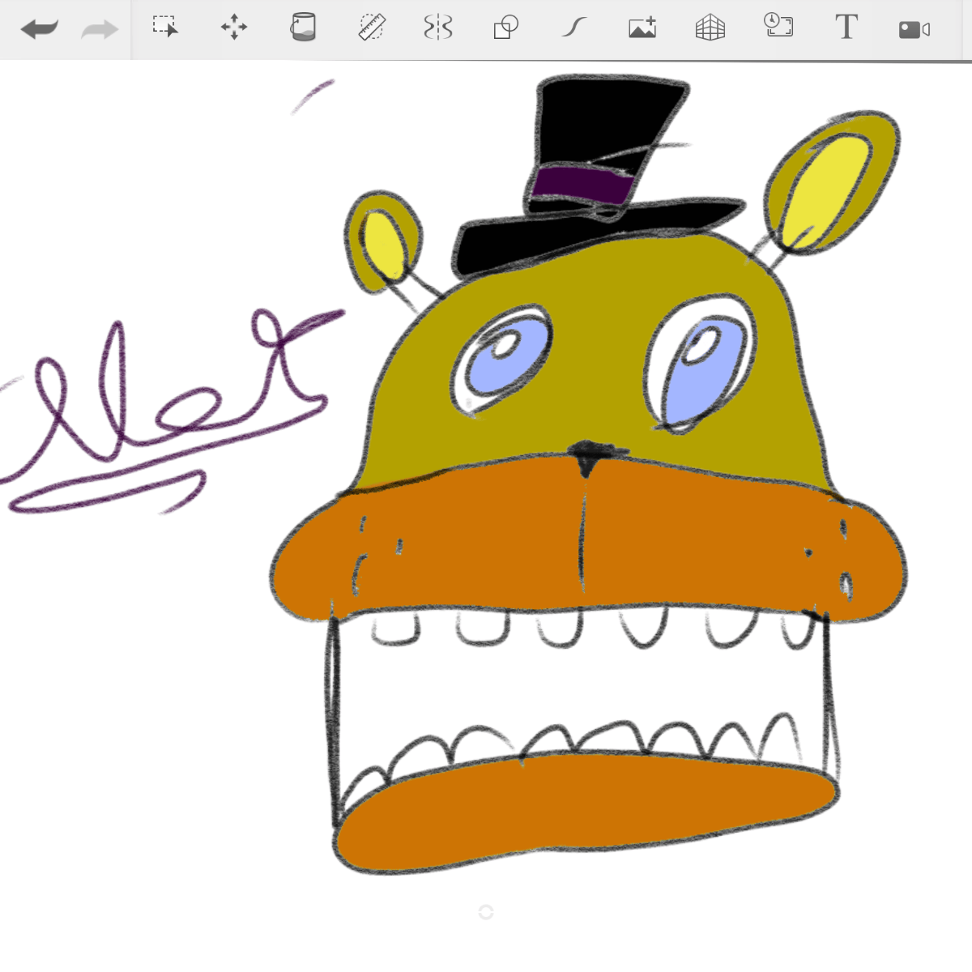The image size is (972, 972).
Task: Enable the symmetry tool
Action: pyautogui.click(x=438, y=28)
